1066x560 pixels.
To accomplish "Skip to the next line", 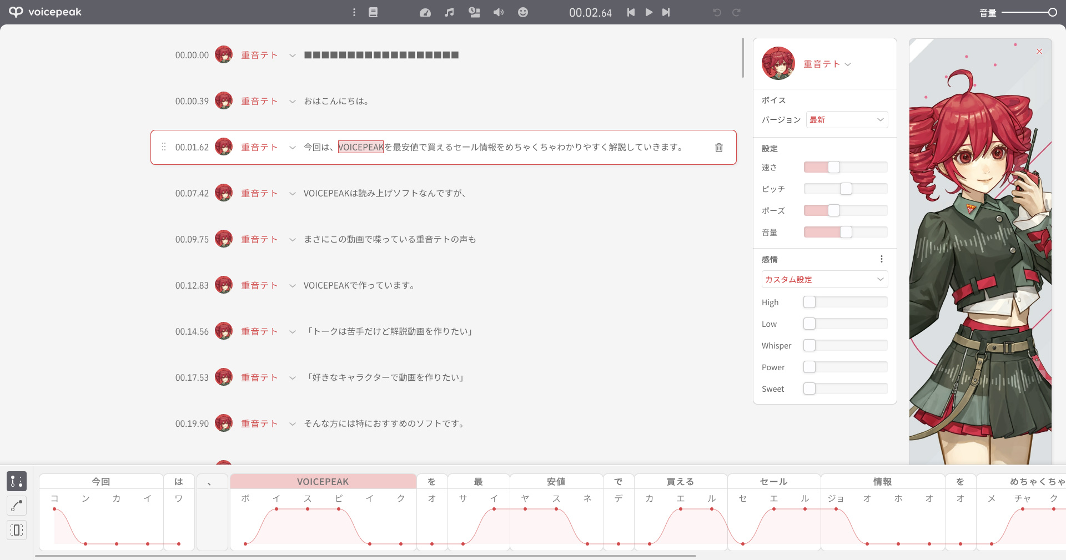I will (x=666, y=12).
